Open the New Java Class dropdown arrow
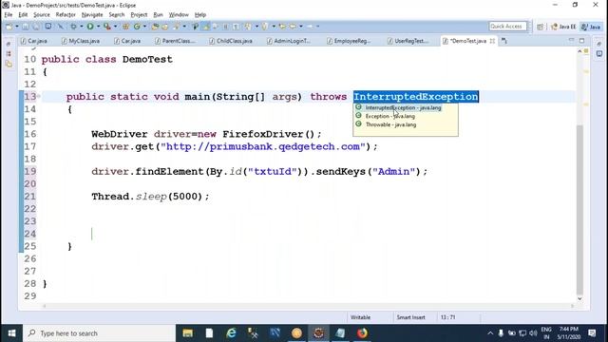The height and width of the screenshot is (342, 608). click(144, 27)
